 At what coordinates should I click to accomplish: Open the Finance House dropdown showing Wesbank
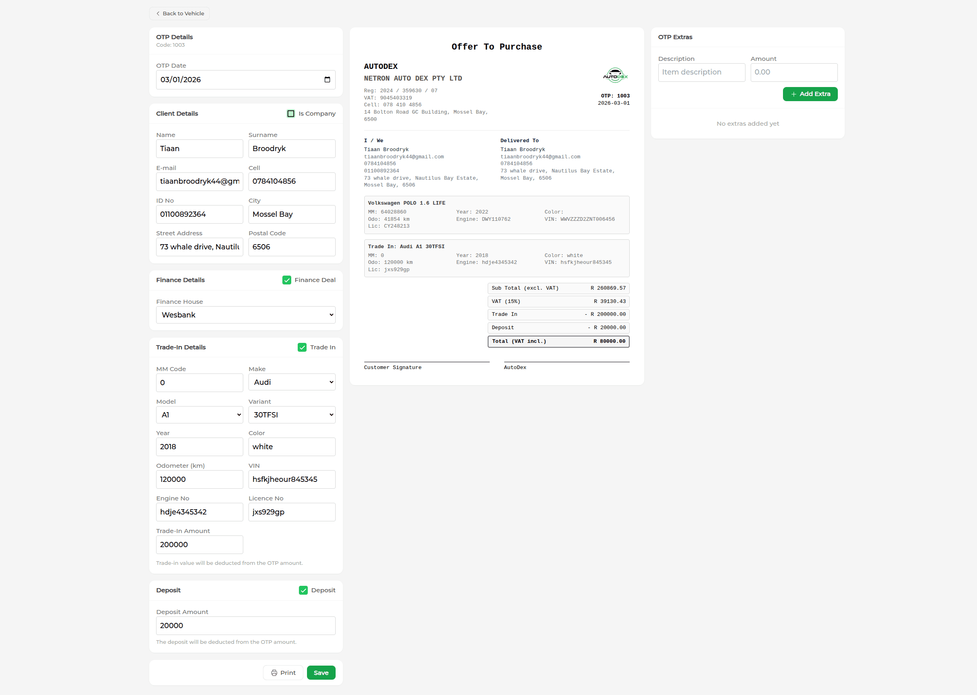pyautogui.click(x=245, y=315)
